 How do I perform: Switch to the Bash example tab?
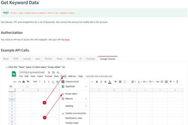[x=6, y=59]
